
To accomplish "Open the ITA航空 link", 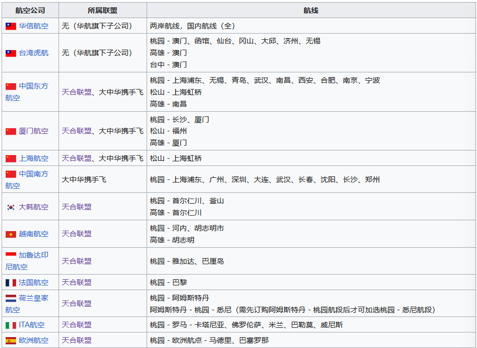I will tap(32, 325).
